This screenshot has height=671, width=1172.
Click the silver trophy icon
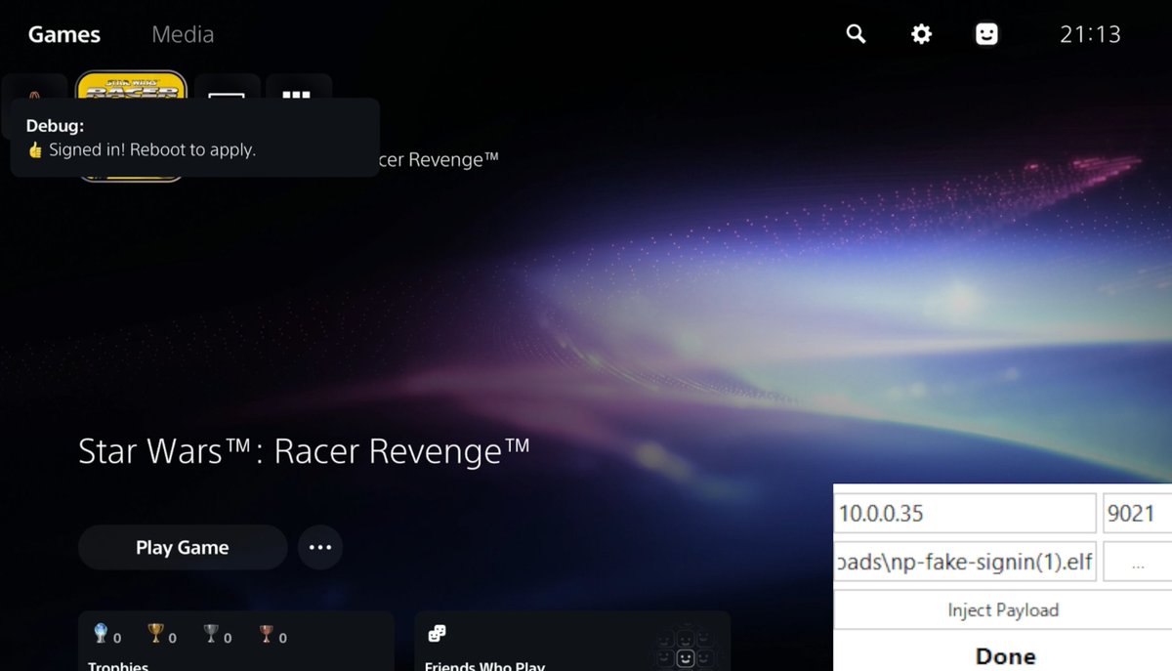pos(211,634)
